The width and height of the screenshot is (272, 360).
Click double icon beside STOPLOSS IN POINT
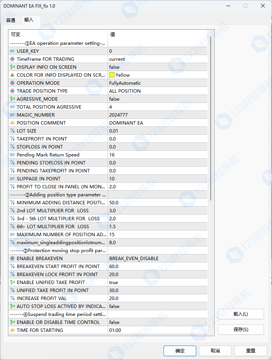pos(13,147)
